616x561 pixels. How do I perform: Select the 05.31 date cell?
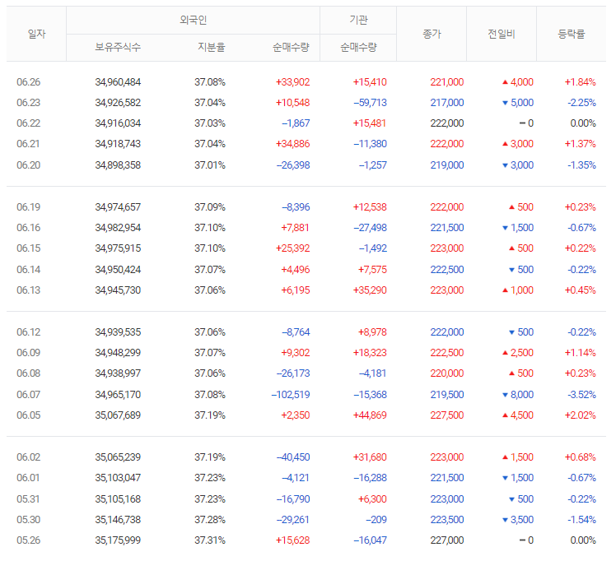[x=28, y=499]
